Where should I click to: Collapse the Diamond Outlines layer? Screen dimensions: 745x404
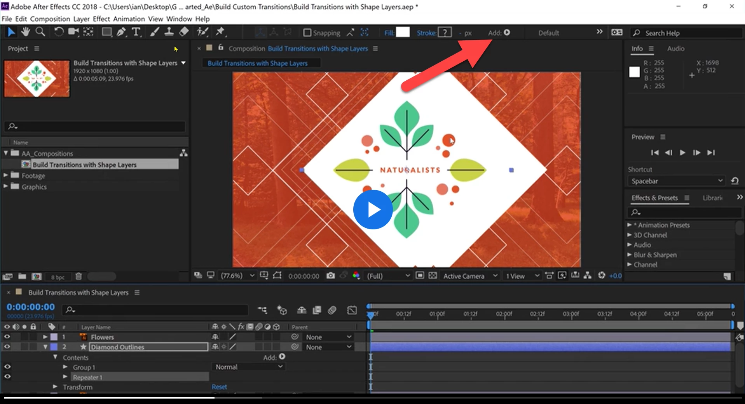point(45,347)
